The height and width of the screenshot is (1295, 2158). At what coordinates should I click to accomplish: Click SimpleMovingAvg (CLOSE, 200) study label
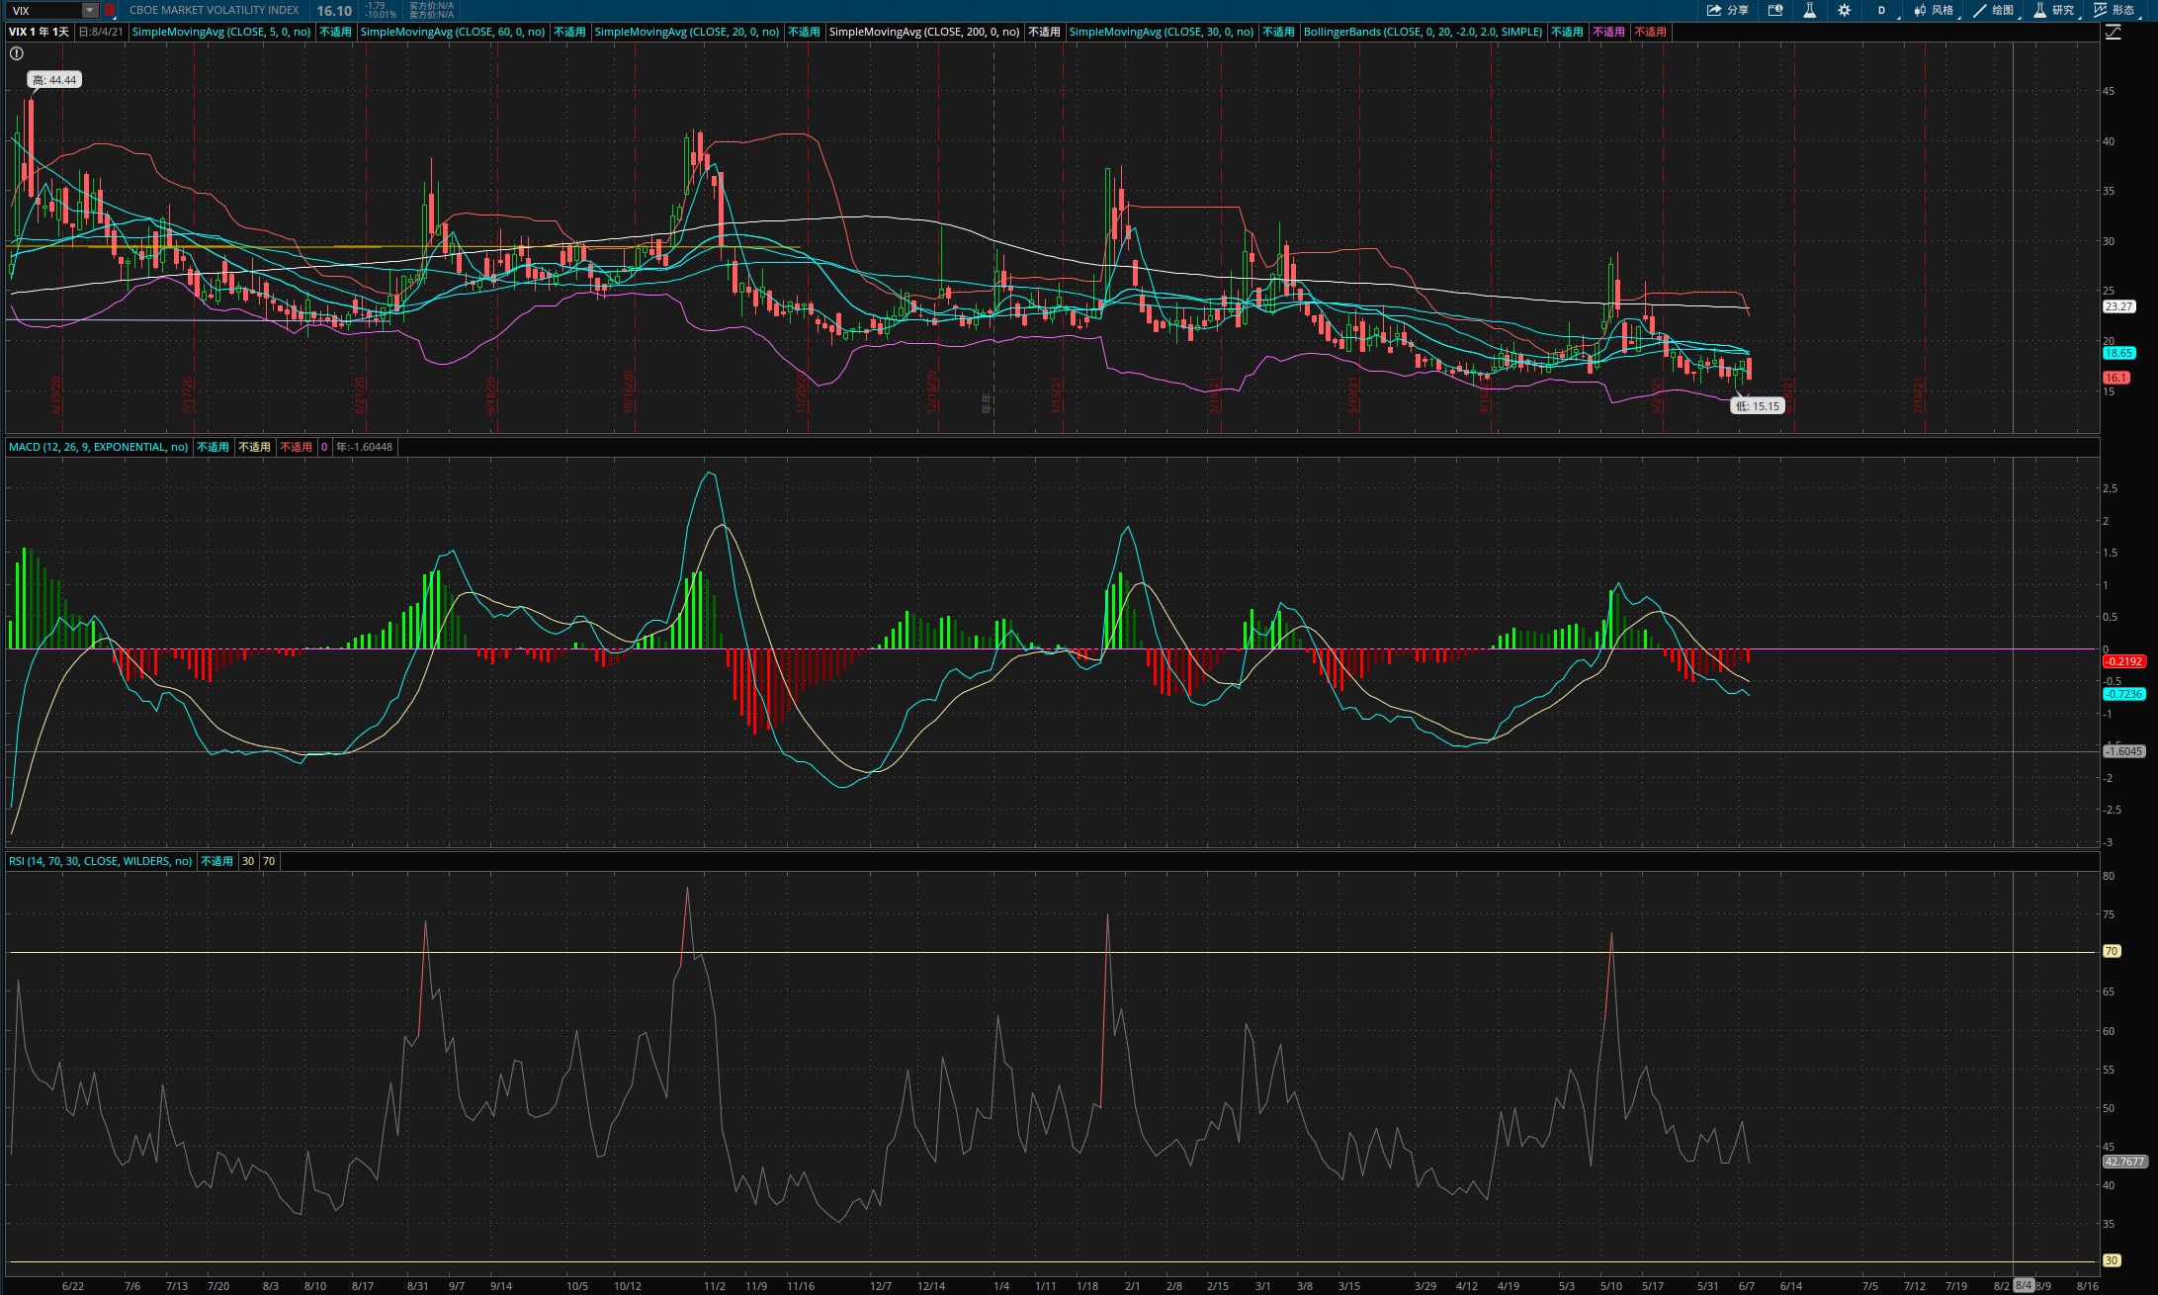(x=923, y=32)
